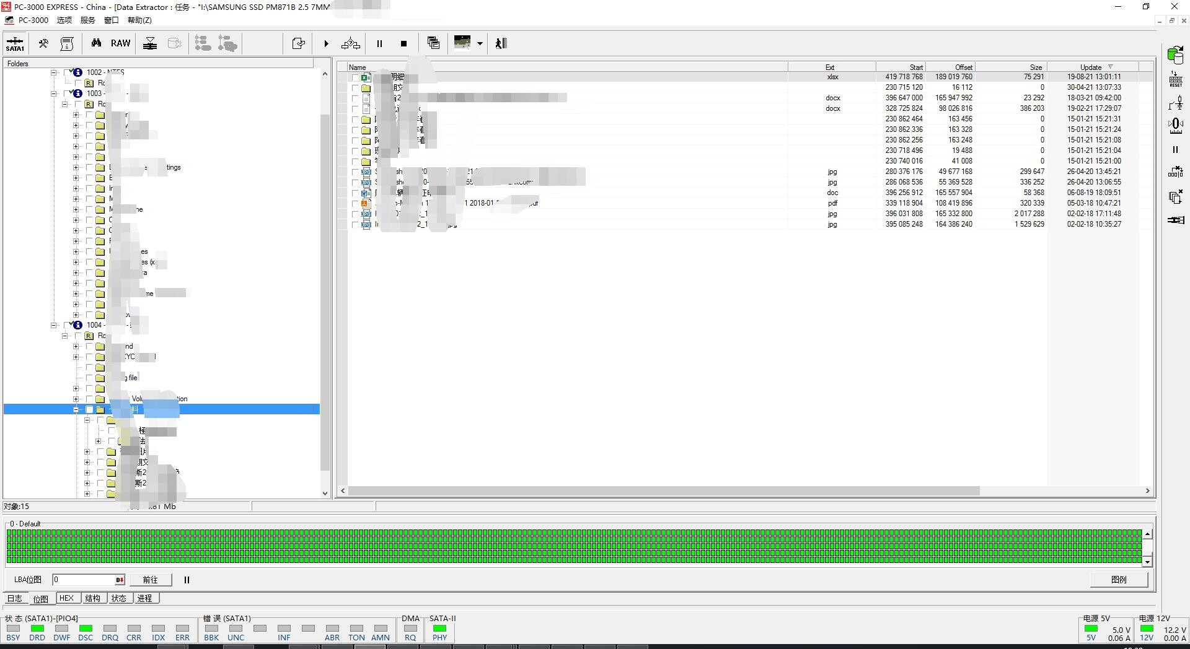The height and width of the screenshot is (649, 1190).
Task: Collapse the Root node under 1003
Action: pos(65,104)
